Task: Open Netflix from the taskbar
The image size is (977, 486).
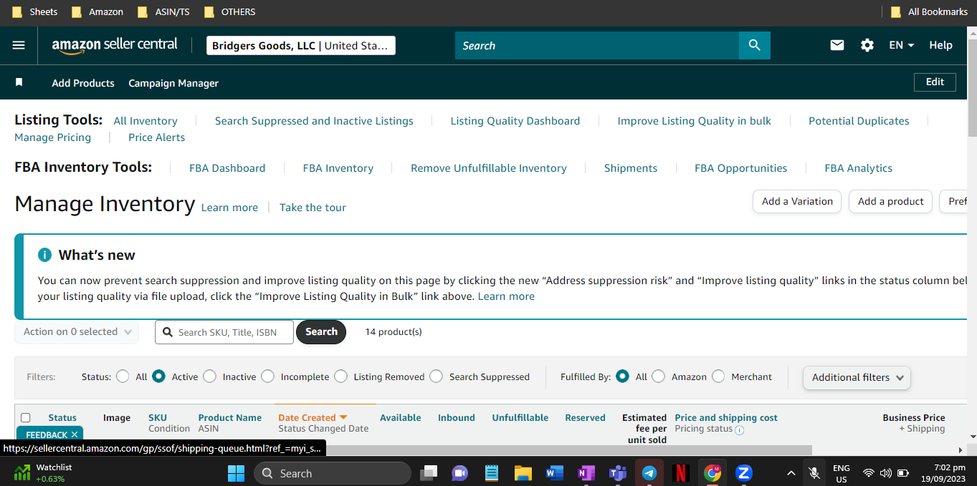Action: point(681,473)
